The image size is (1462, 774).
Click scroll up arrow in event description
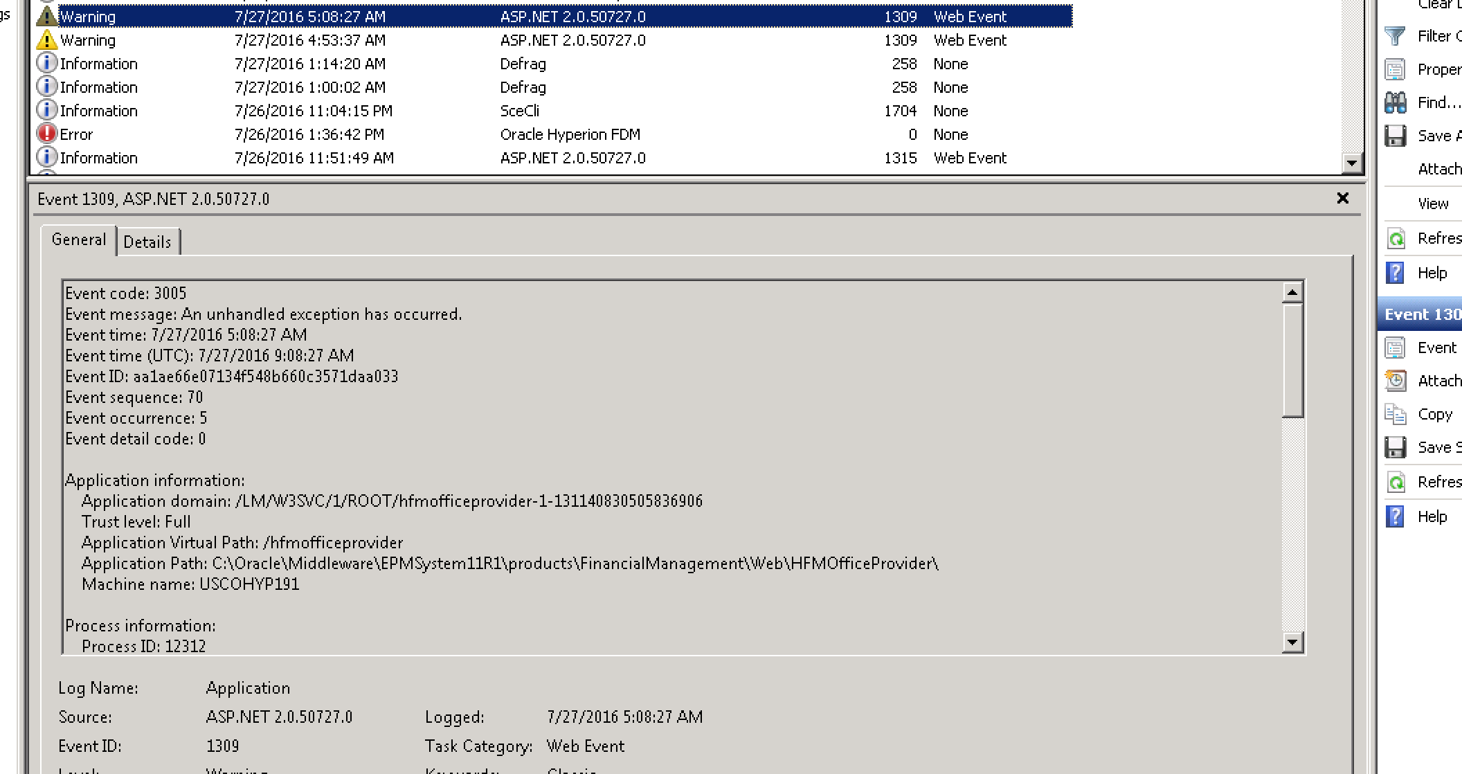(x=1292, y=293)
